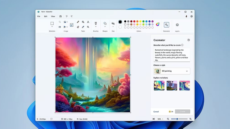230x129 pixels.
Task: Select the Pencil tool
Action: click(x=78, y=22)
